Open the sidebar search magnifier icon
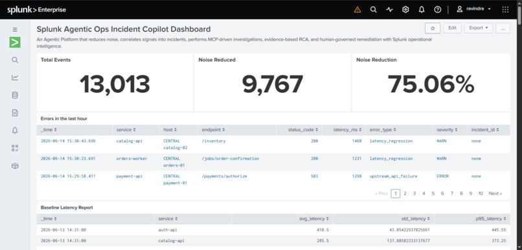The height and width of the screenshot is (250, 522). (x=15, y=60)
